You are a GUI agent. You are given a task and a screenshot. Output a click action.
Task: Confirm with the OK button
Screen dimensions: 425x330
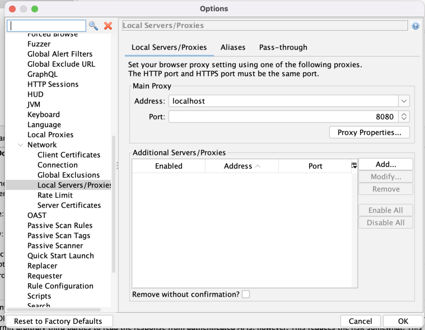(403, 321)
